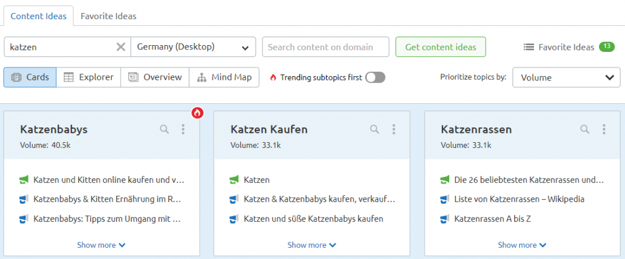Image resolution: width=625 pixels, height=259 pixels.
Task: Click blue megaphone beside 'Katzen & Katzenbabys kaufen'
Action: tap(235, 198)
